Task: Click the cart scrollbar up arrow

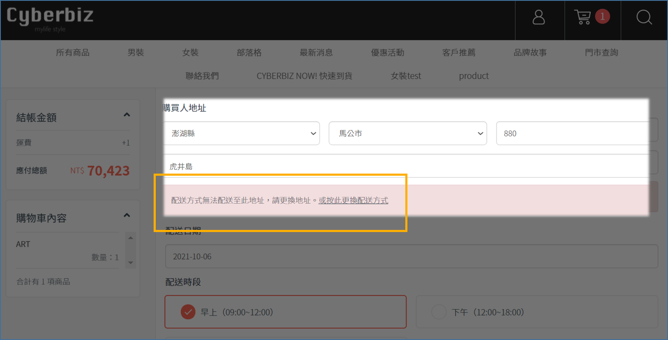Action: [131, 238]
